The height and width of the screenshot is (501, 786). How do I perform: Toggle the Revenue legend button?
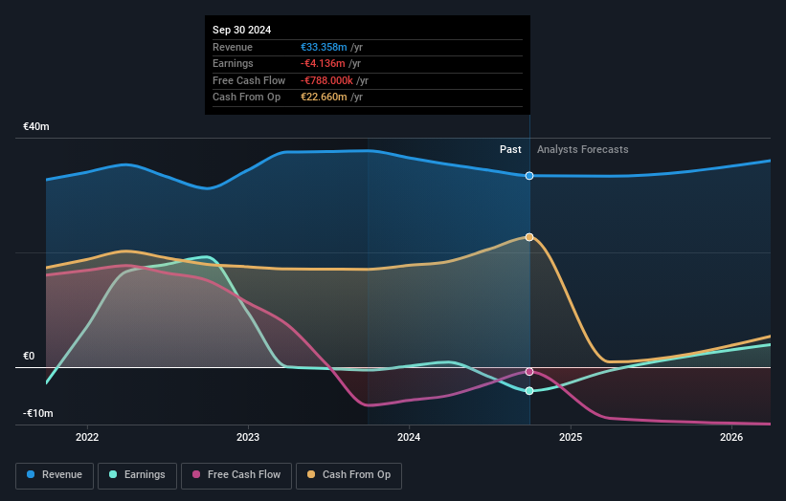tap(55, 475)
